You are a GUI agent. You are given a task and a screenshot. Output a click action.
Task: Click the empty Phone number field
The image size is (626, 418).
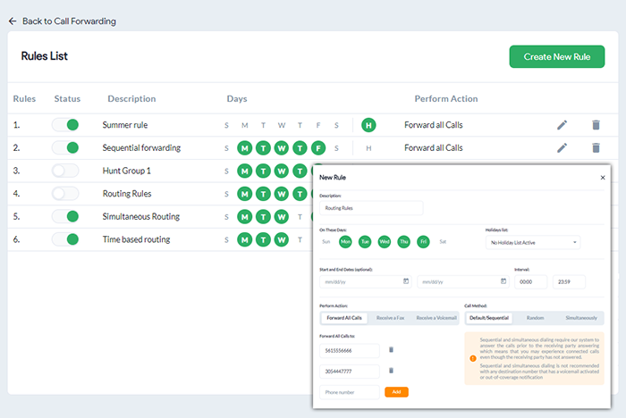click(x=350, y=392)
